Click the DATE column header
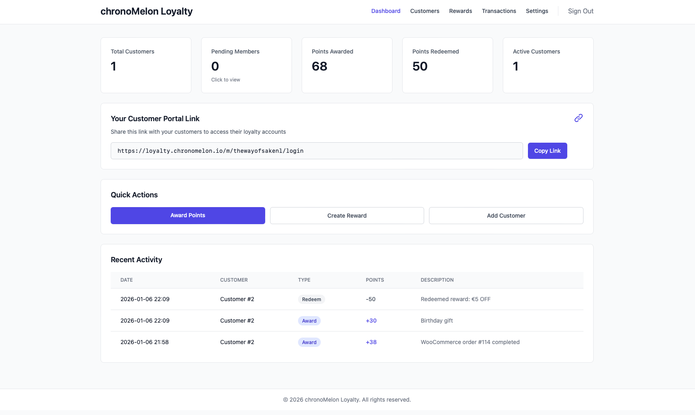The image size is (695, 415). click(x=127, y=280)
